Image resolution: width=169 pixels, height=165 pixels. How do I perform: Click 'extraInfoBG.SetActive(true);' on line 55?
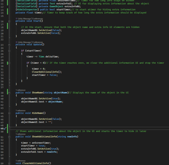(40, 149)
